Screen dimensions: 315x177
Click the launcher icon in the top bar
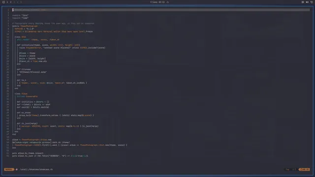[3, 2]
